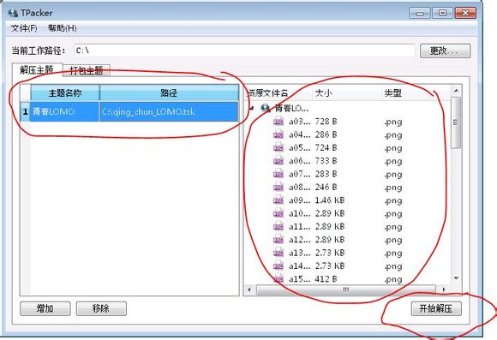The height and width of the screenshot is (340, 497).
Task: Select the a11 png file icon
Action: click(x=278, y=227)
